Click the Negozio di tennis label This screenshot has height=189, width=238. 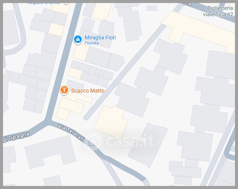(x=44, y=3)
